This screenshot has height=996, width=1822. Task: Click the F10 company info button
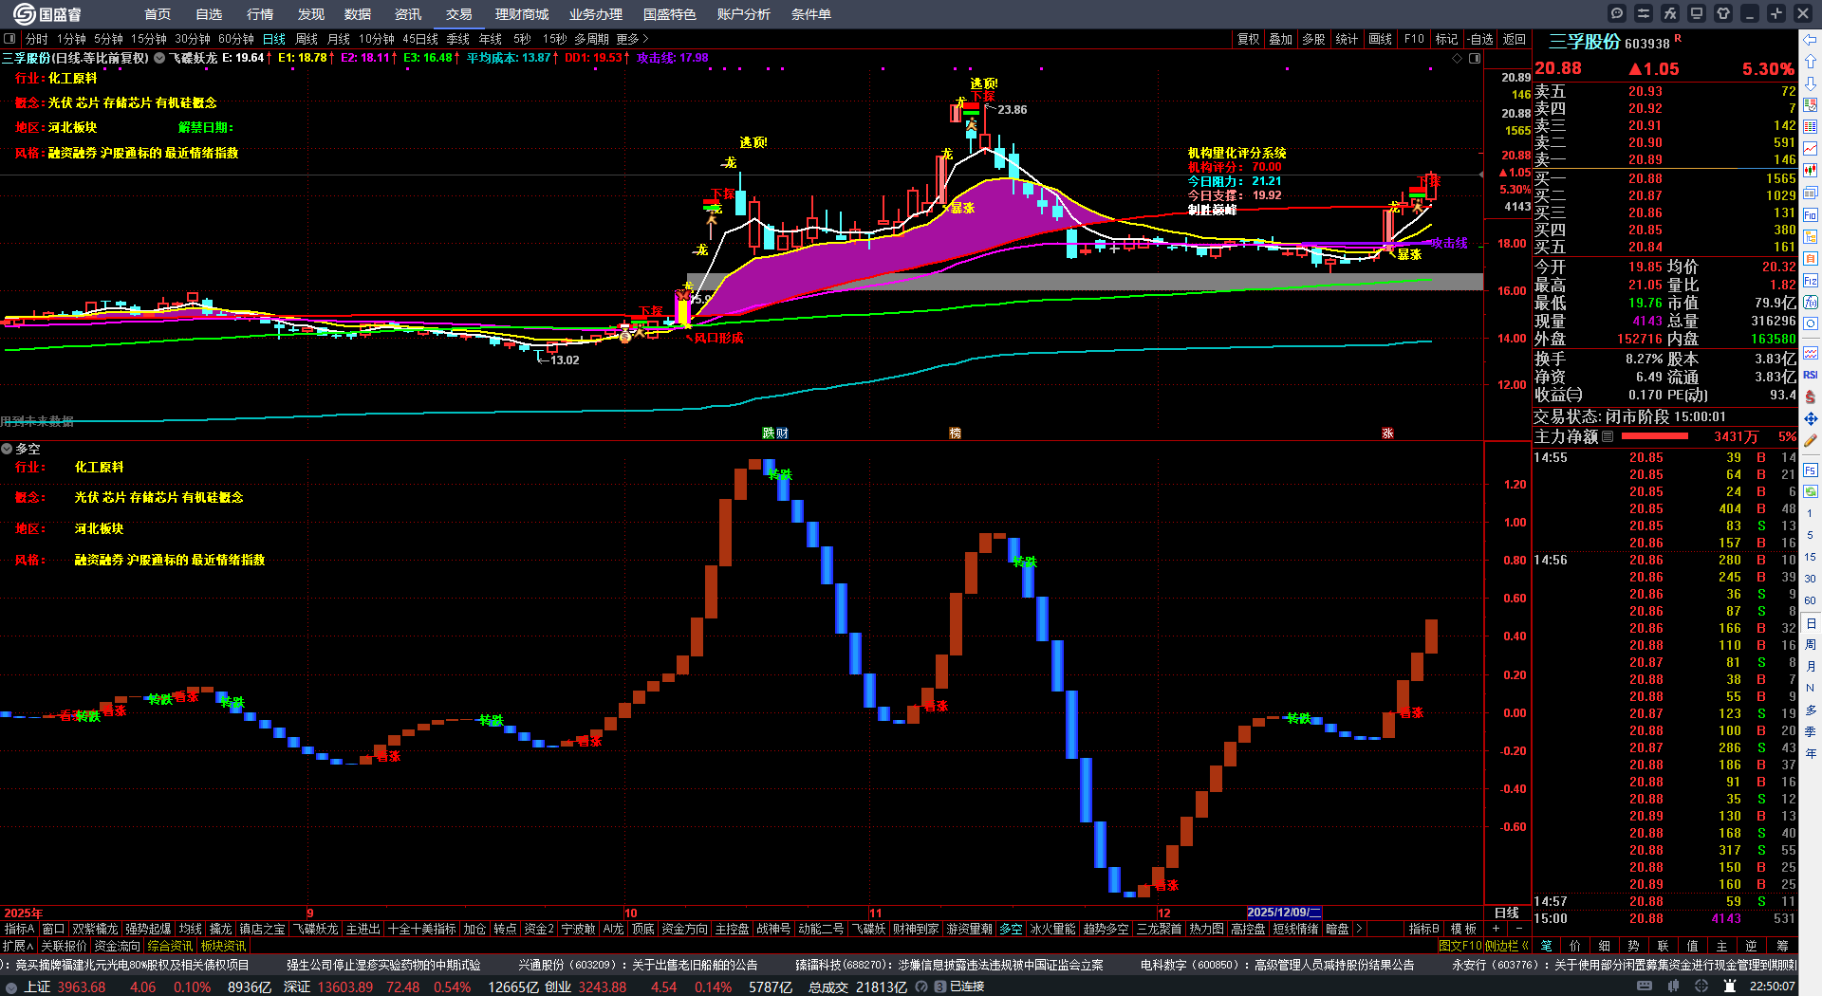coord(1414,39)
